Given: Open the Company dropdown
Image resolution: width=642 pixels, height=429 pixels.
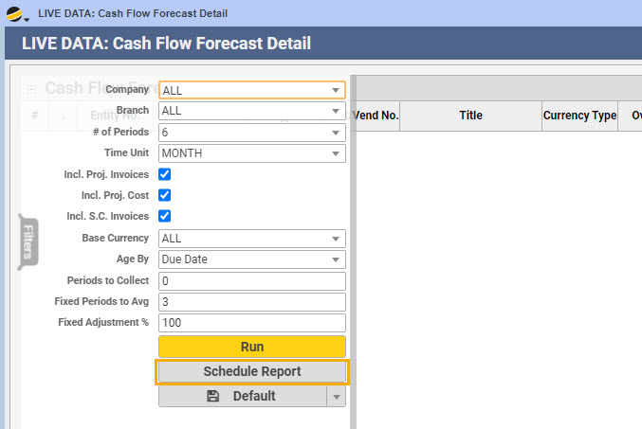Looking at the screenshot, I should pos(251,91).
